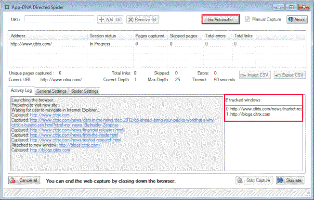Click the Export CSV button
The height and width of the screenshot is (200, 314).
tap(290, 75)
